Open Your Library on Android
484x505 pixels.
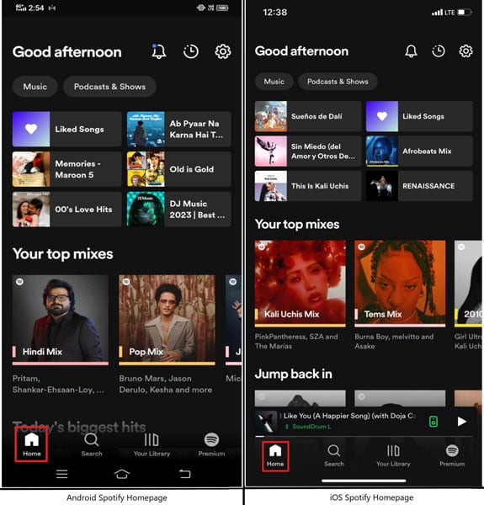point(152,444)
